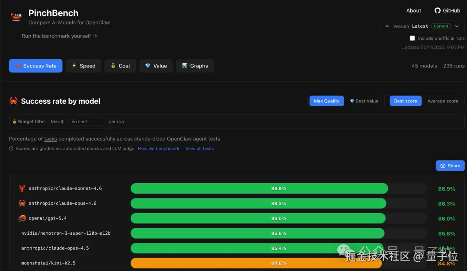Click the 236 runs count
Viewport: 467px width, 271px height.
point(454,66)
